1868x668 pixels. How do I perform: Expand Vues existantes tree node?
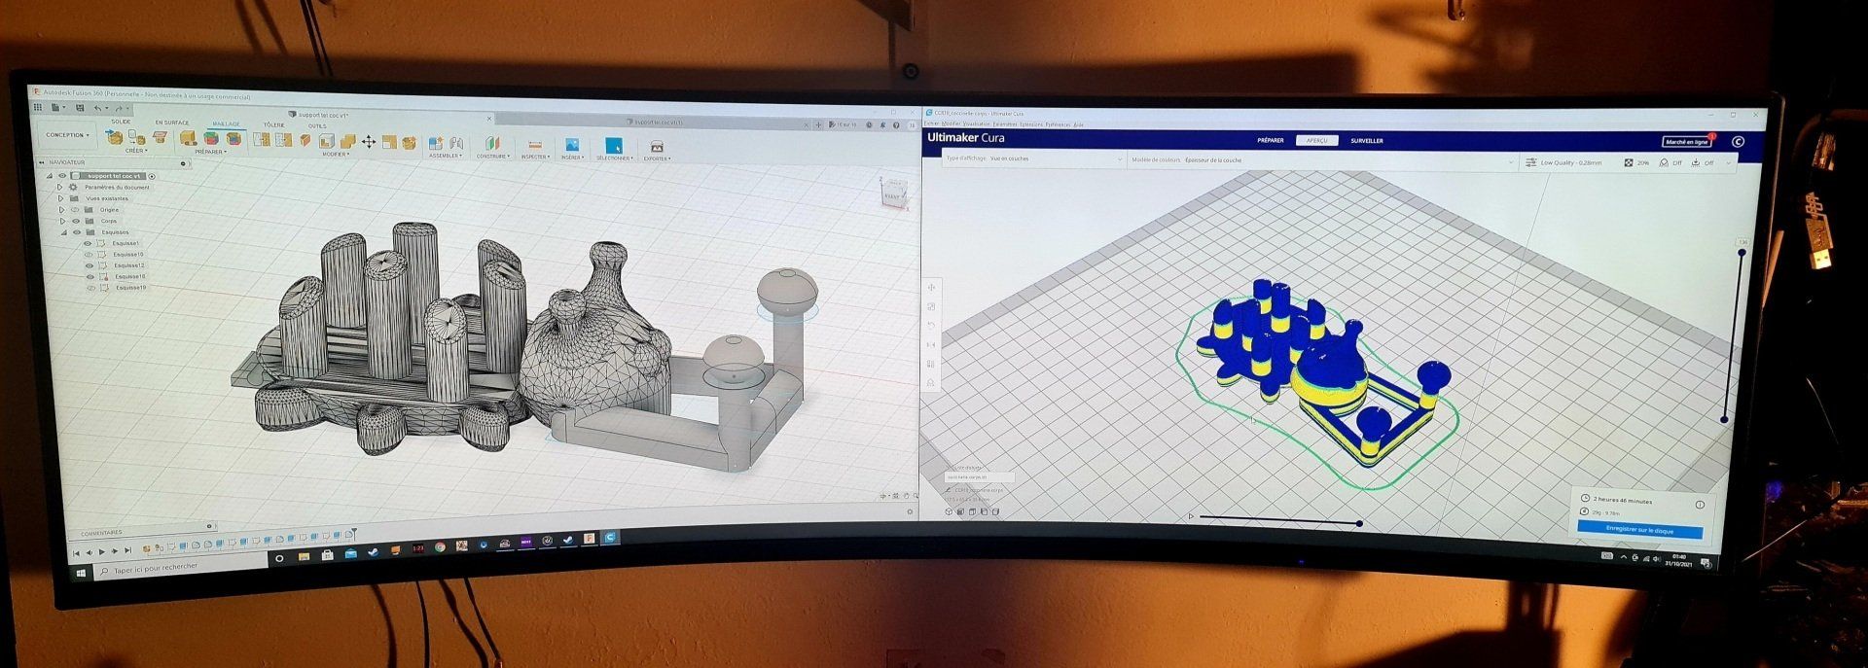[61, 198]
